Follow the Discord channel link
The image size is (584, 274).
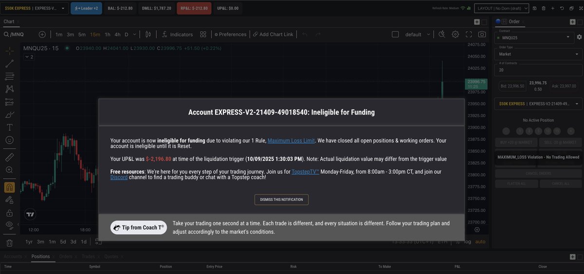(119, 178)
